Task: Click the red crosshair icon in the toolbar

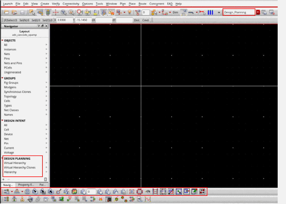Action: tap(56, 12)
